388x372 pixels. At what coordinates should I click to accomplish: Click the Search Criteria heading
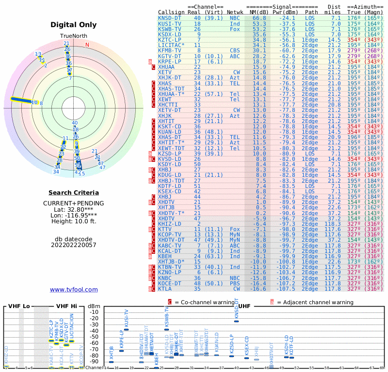coord(74,193)
